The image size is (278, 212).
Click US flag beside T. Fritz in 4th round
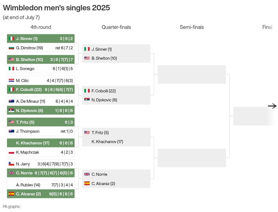tap(11, 122)
